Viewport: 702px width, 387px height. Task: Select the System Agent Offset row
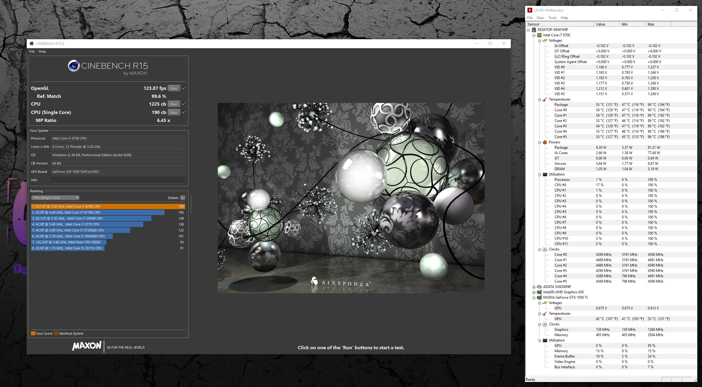coord(611,62)
